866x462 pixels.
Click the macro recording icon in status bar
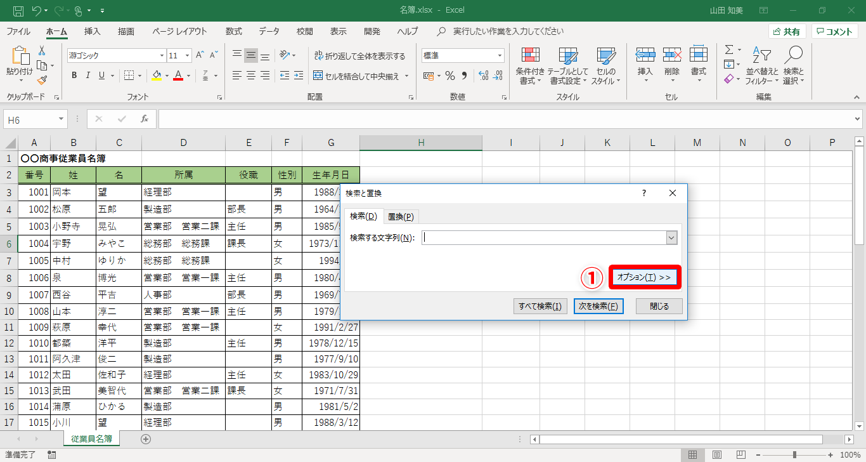click(x=51, y=455)
